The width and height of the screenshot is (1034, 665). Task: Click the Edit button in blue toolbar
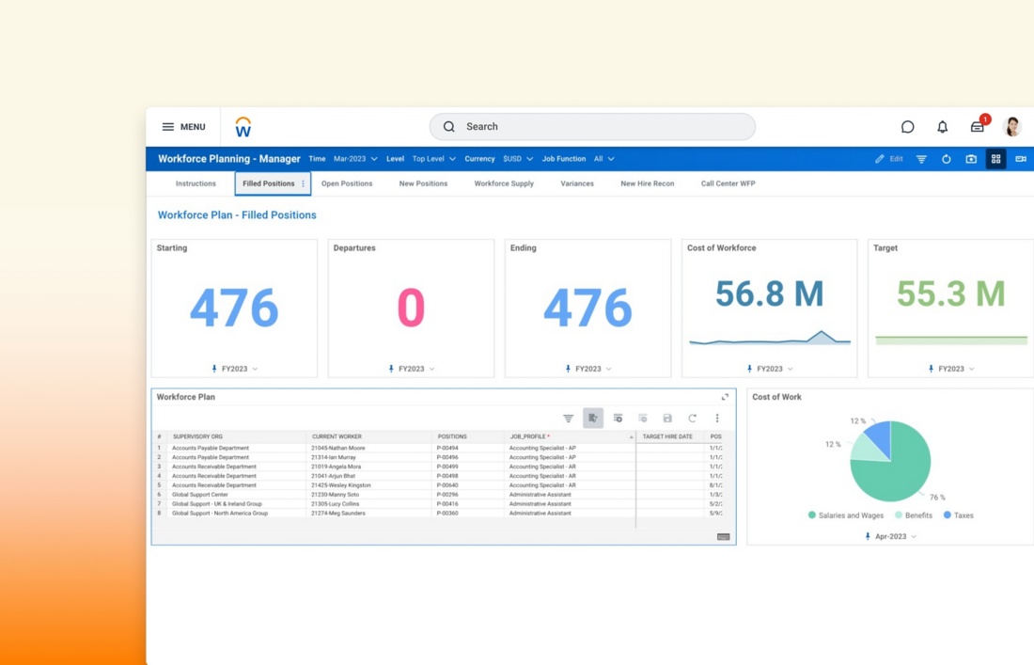(x=889, y=159)
